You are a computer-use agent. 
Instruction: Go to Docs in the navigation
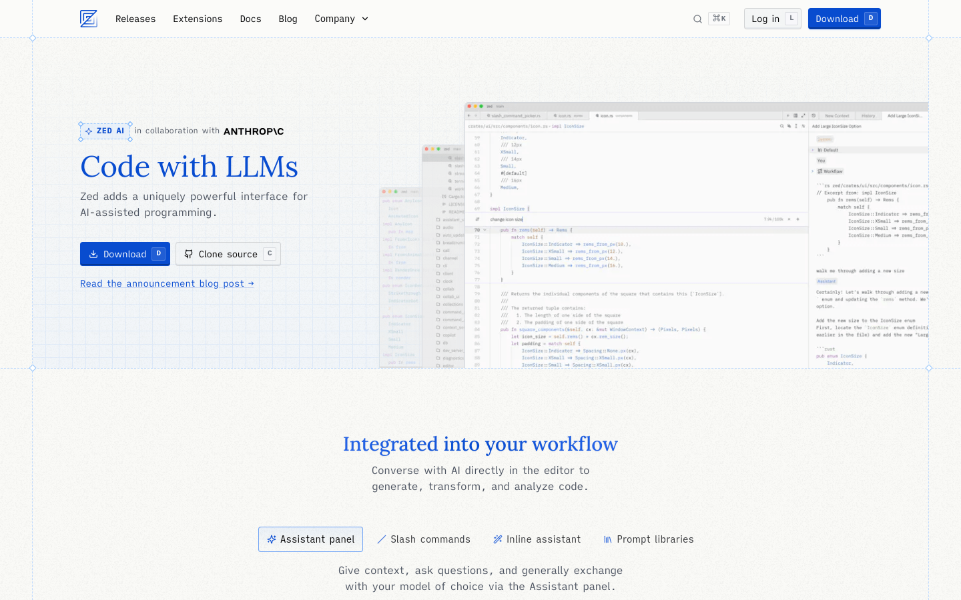coord(250,19)
